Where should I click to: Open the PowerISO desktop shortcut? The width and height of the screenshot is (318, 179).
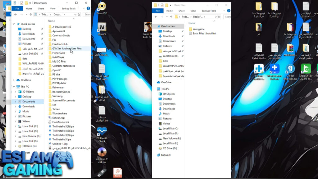[x=102, y=7]
